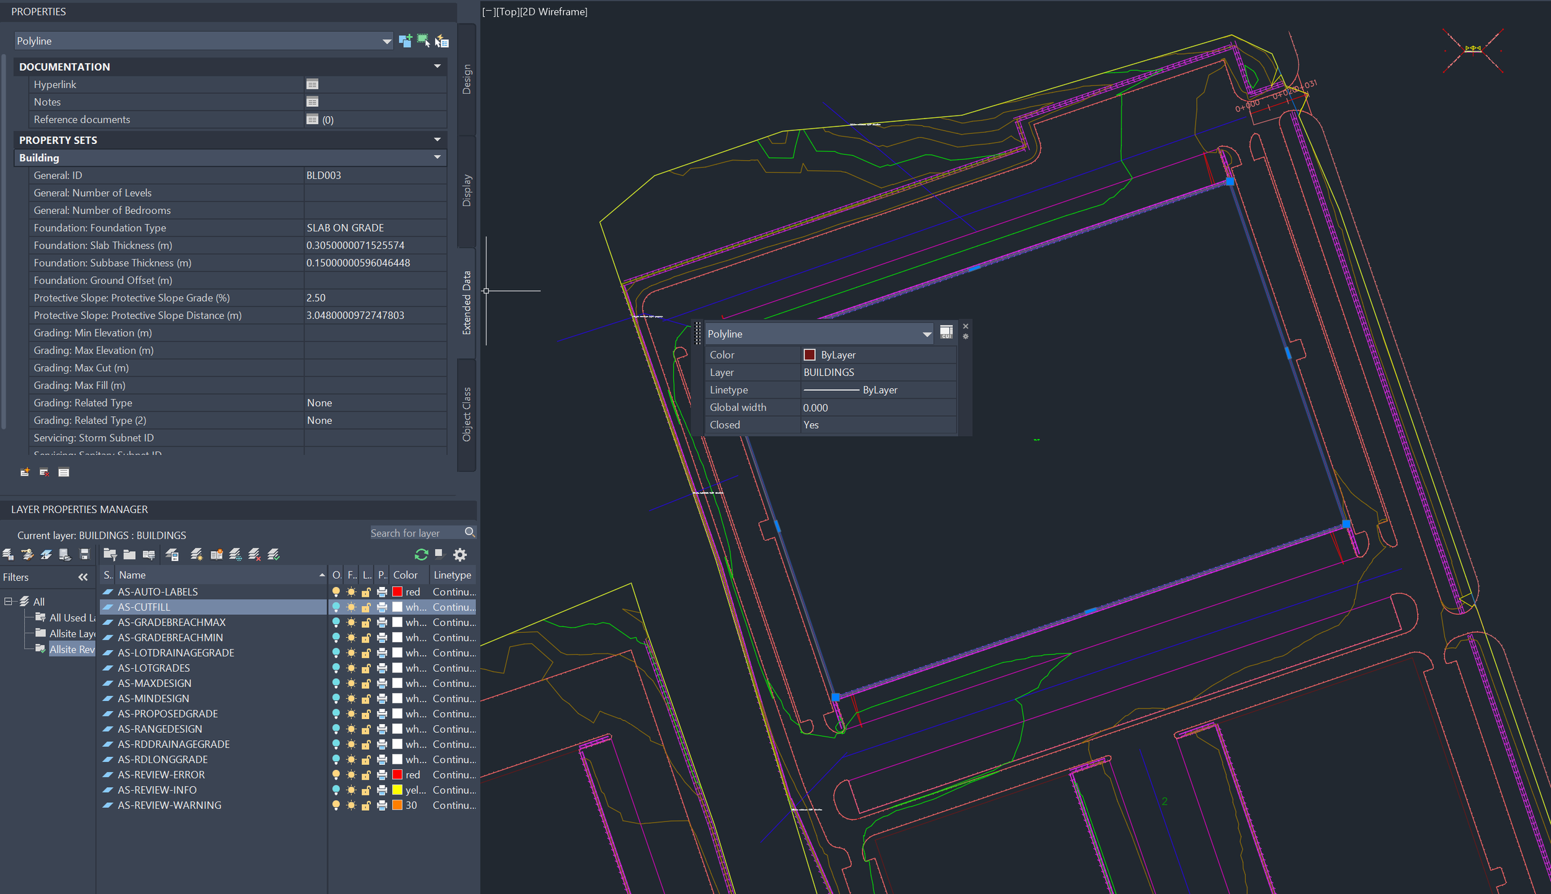Click the Delete Layer icon

(x=254, y=554)
